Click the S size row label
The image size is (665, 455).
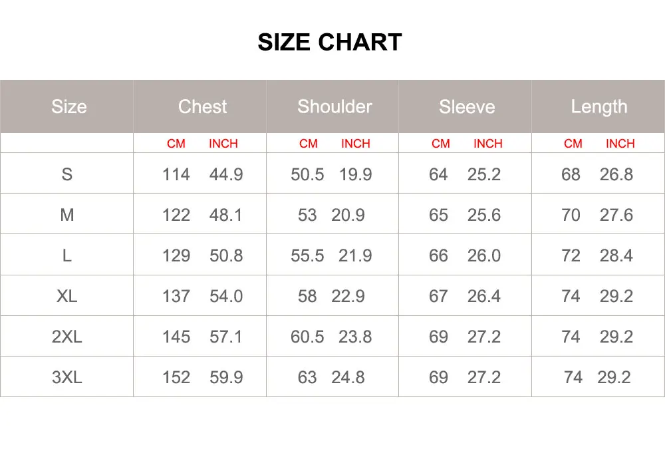point(67,174)
